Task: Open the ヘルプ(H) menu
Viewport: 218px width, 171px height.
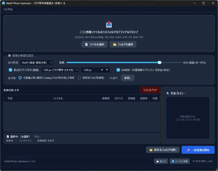Action: tap(8, 10)
